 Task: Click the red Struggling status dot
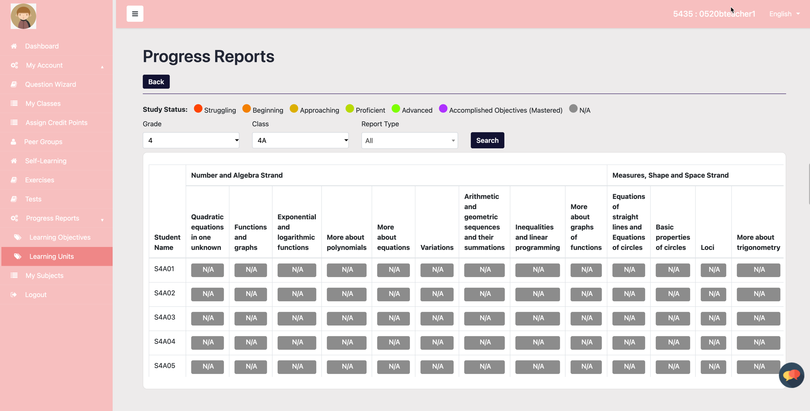pos(198,108)
